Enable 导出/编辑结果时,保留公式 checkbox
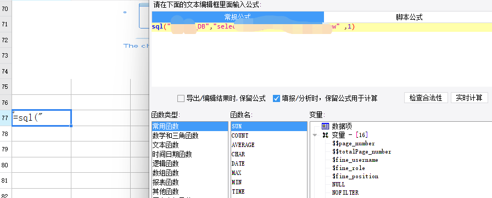This screenshot has height=198, width=492. 181,98
